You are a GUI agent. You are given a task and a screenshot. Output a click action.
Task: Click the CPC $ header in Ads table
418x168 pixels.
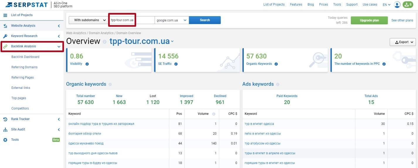pos(409,114)
